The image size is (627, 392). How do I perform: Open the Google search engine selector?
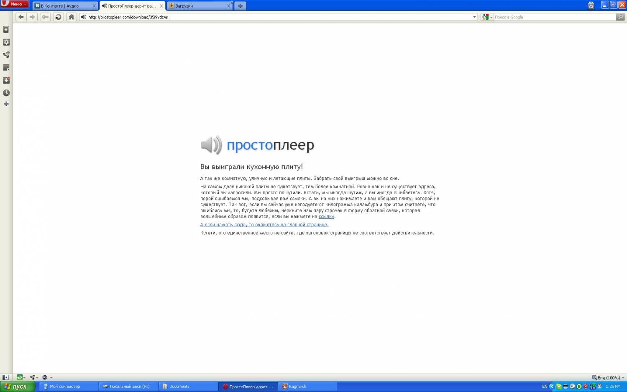(x=487, y=17)
